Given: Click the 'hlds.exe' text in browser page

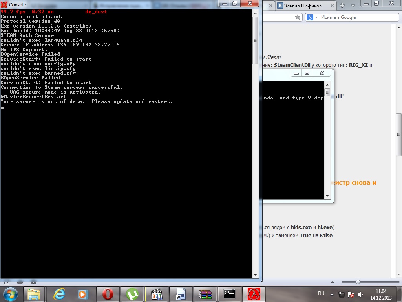Looking at the screenshot, I should pos(301,228).
